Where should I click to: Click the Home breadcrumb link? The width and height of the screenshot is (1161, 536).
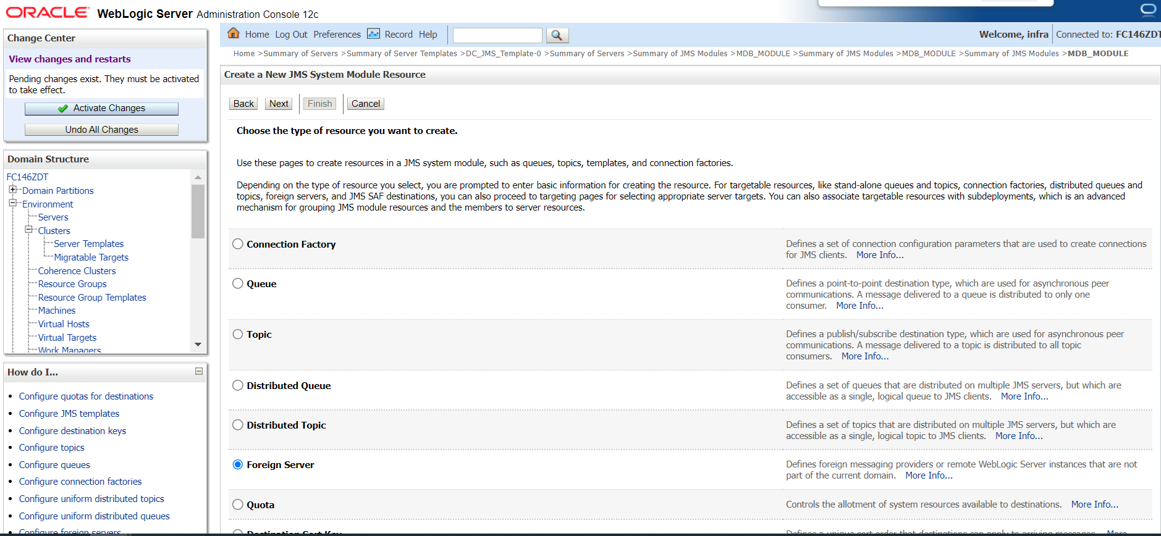click(244, 54)
